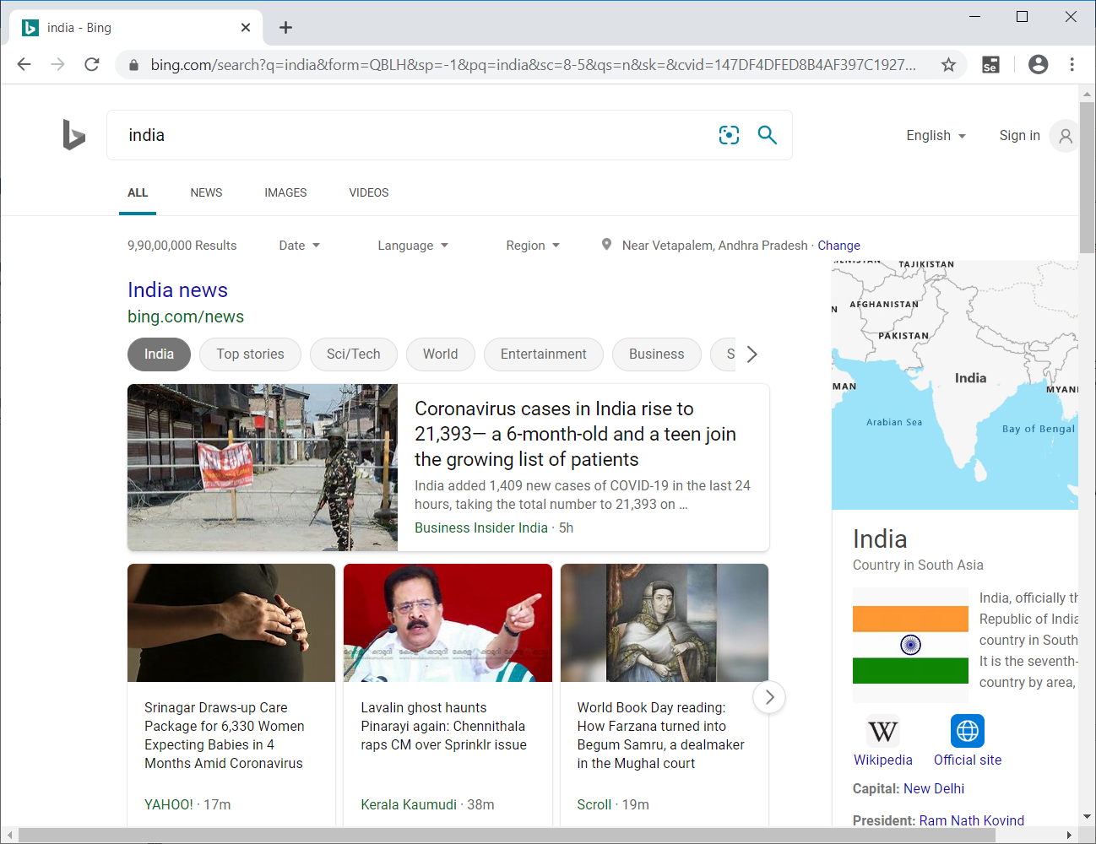The height and width of the screenshot is (844, 1096).
Task: Click the scrollbar down arrow
Action: point(1087,817)
